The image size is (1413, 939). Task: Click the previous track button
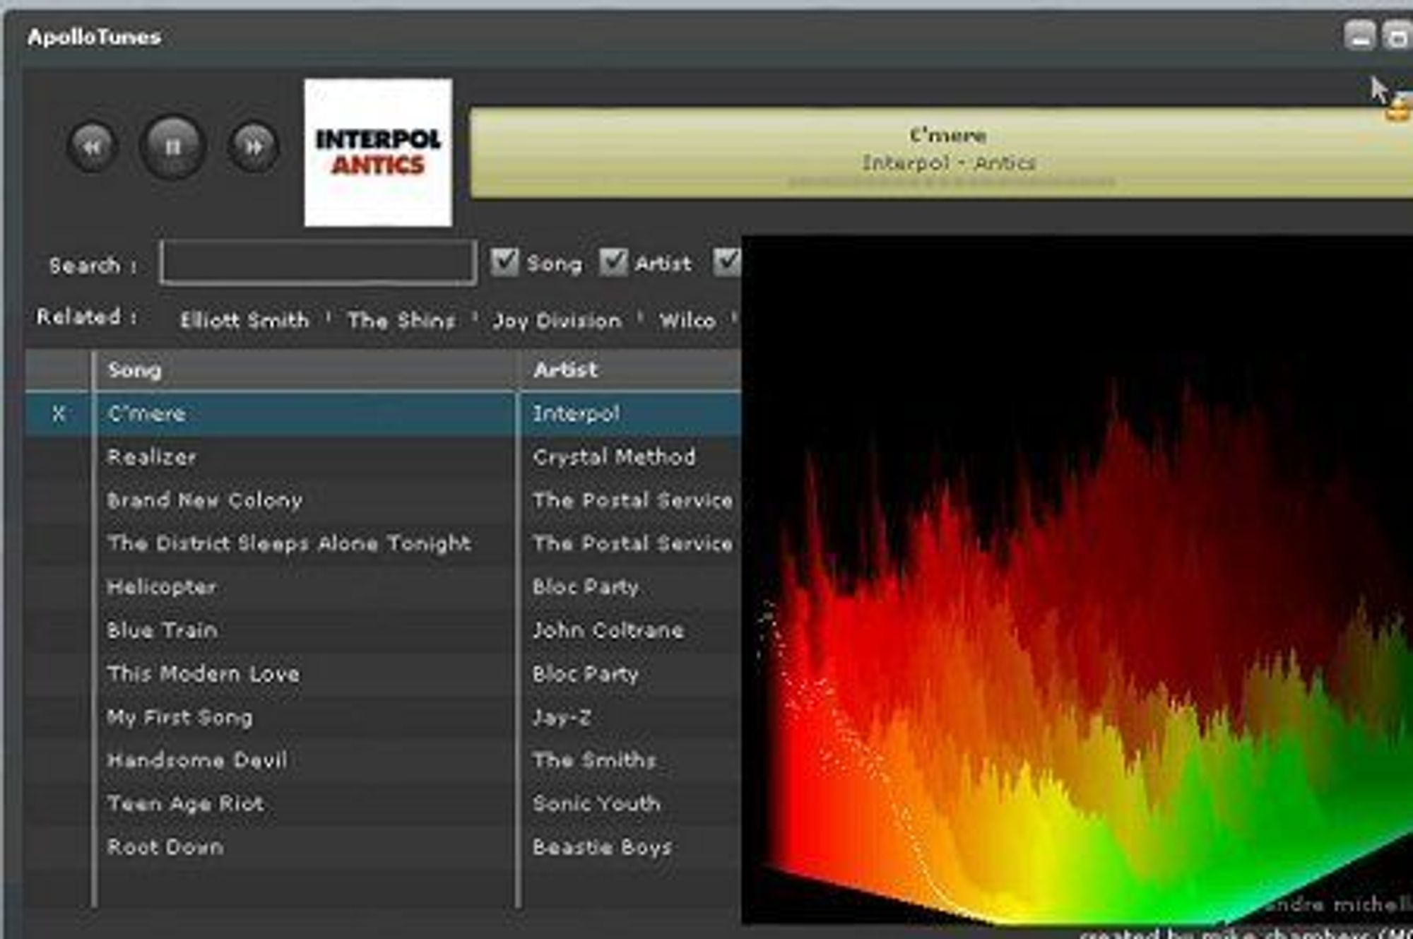[93, 147]
